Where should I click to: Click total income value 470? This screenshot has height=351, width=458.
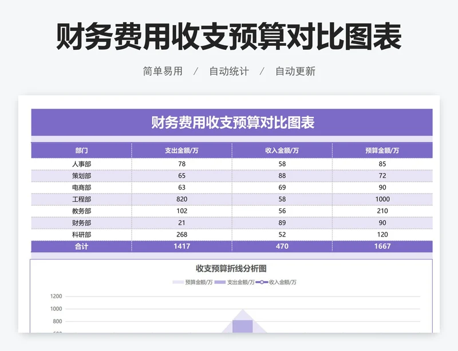coord(282,246)
